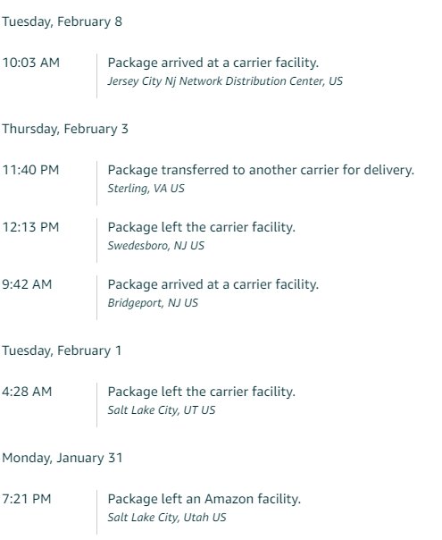Click Bridgeport, NJ US location text
The height and width of the screenshot is (540, 442).
(x=153, y=303)
